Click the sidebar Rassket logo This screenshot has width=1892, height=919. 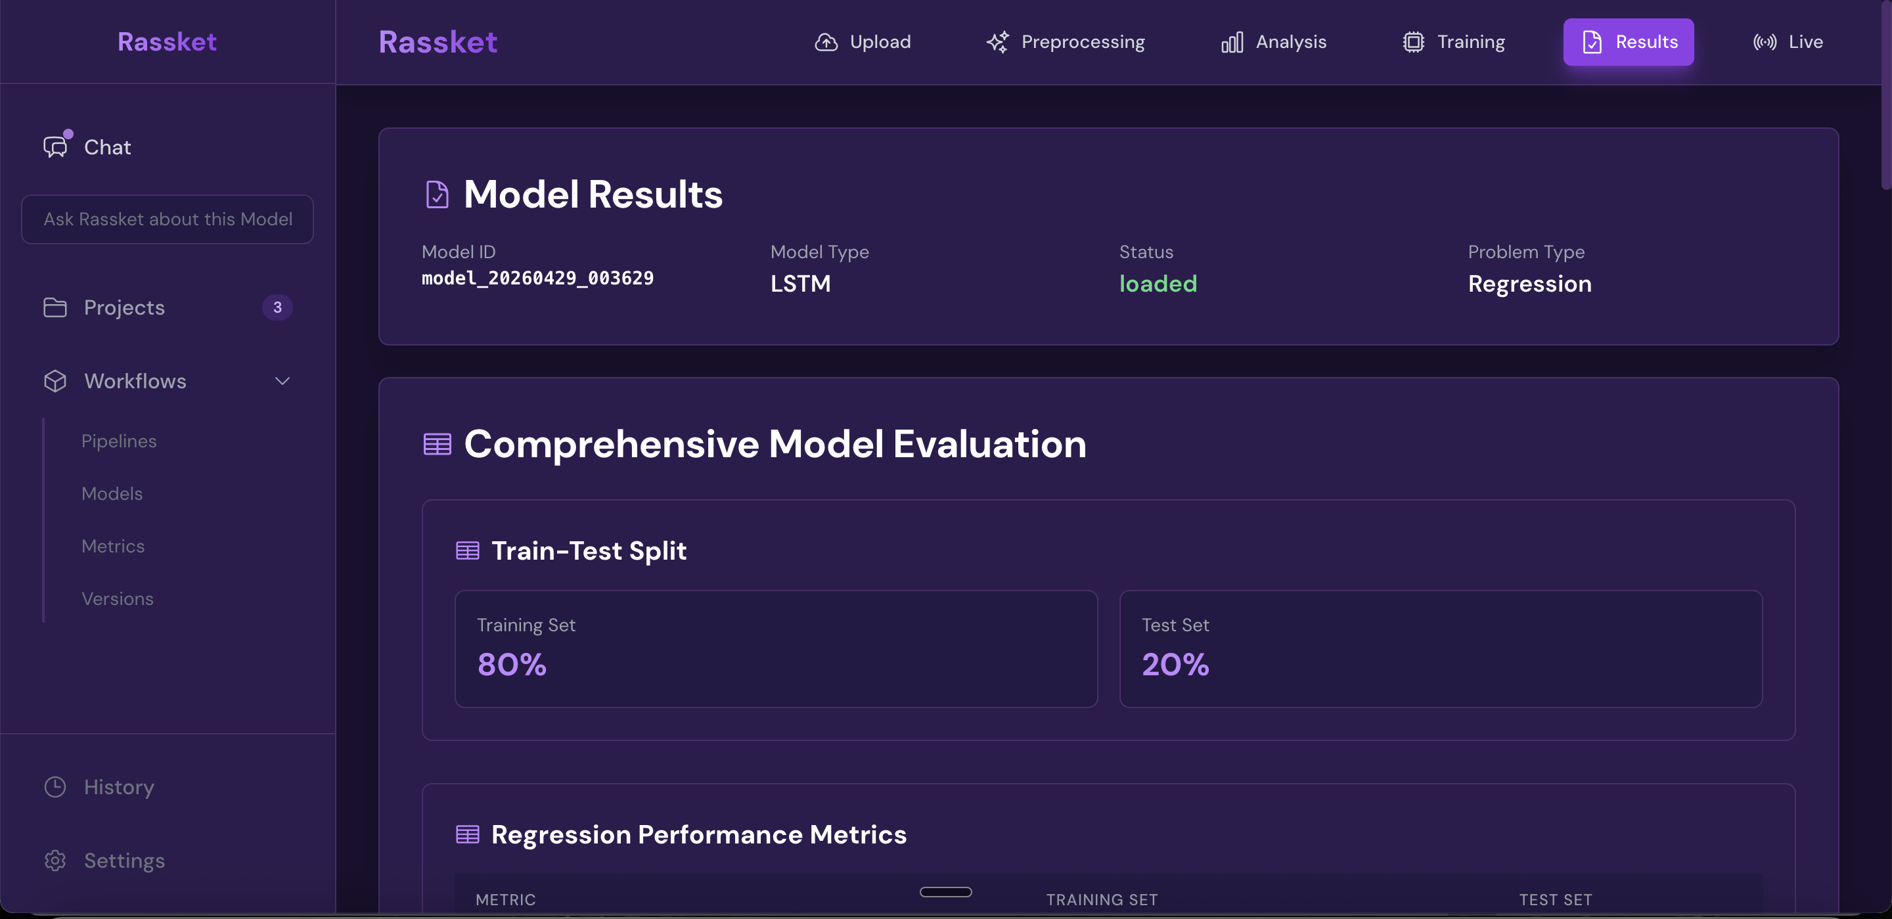168,42
